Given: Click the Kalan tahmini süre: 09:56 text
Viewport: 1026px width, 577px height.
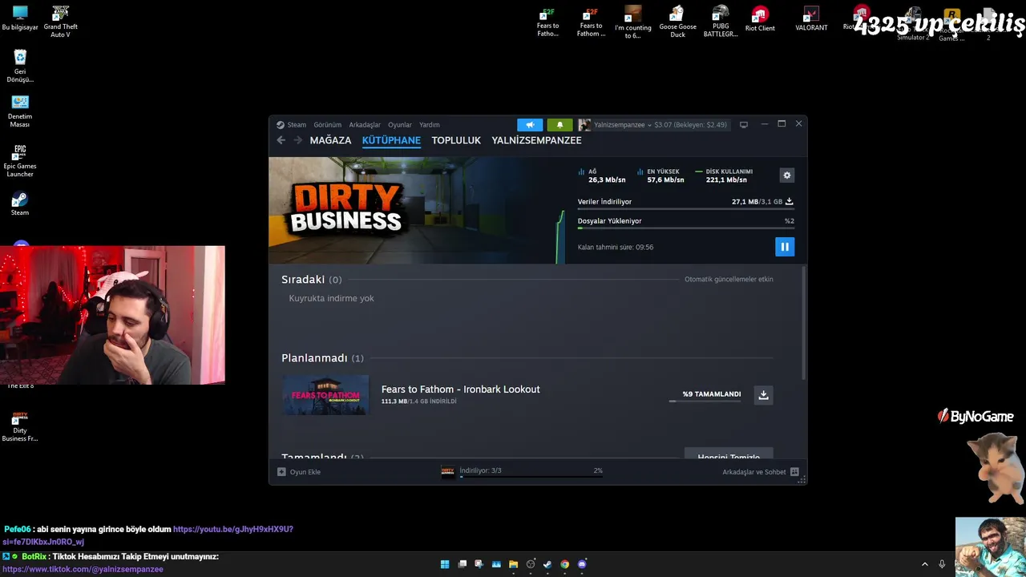Looking at the screenshot, I should (616, 248).
